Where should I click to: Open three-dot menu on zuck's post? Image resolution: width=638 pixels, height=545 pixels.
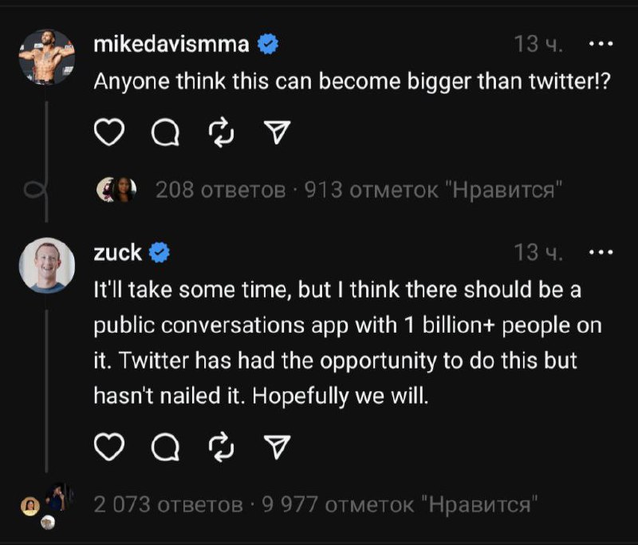pyautogui.click(x=600, y=253)
